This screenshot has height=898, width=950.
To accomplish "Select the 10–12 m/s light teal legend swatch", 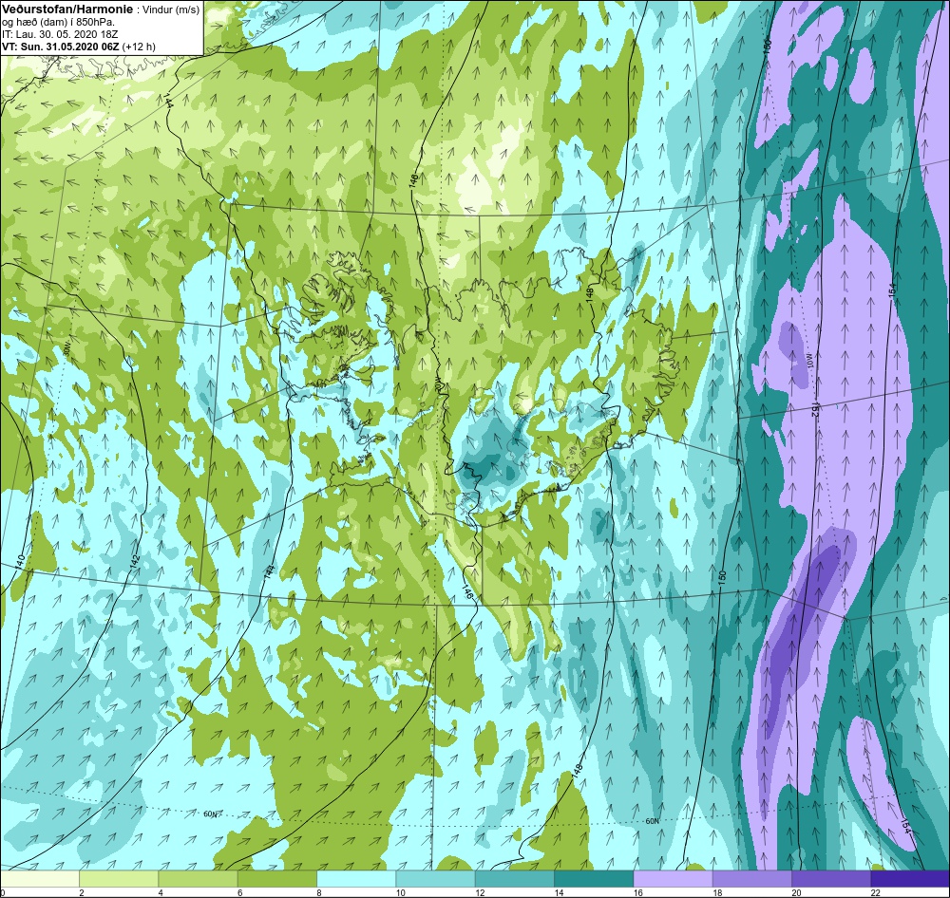I will pyautogui.click(x=435, y=878).
